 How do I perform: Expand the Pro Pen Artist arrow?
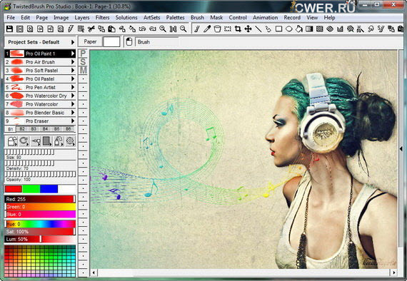tap(73, 87)
